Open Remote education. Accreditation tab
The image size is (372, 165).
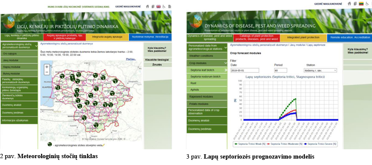pyautogui.click(x=349, y=37)
